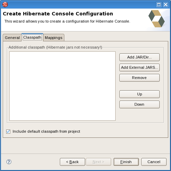Viewport: 171px width, 171px height.
Task: Move entry with the Down button
Action: [140, 104]
